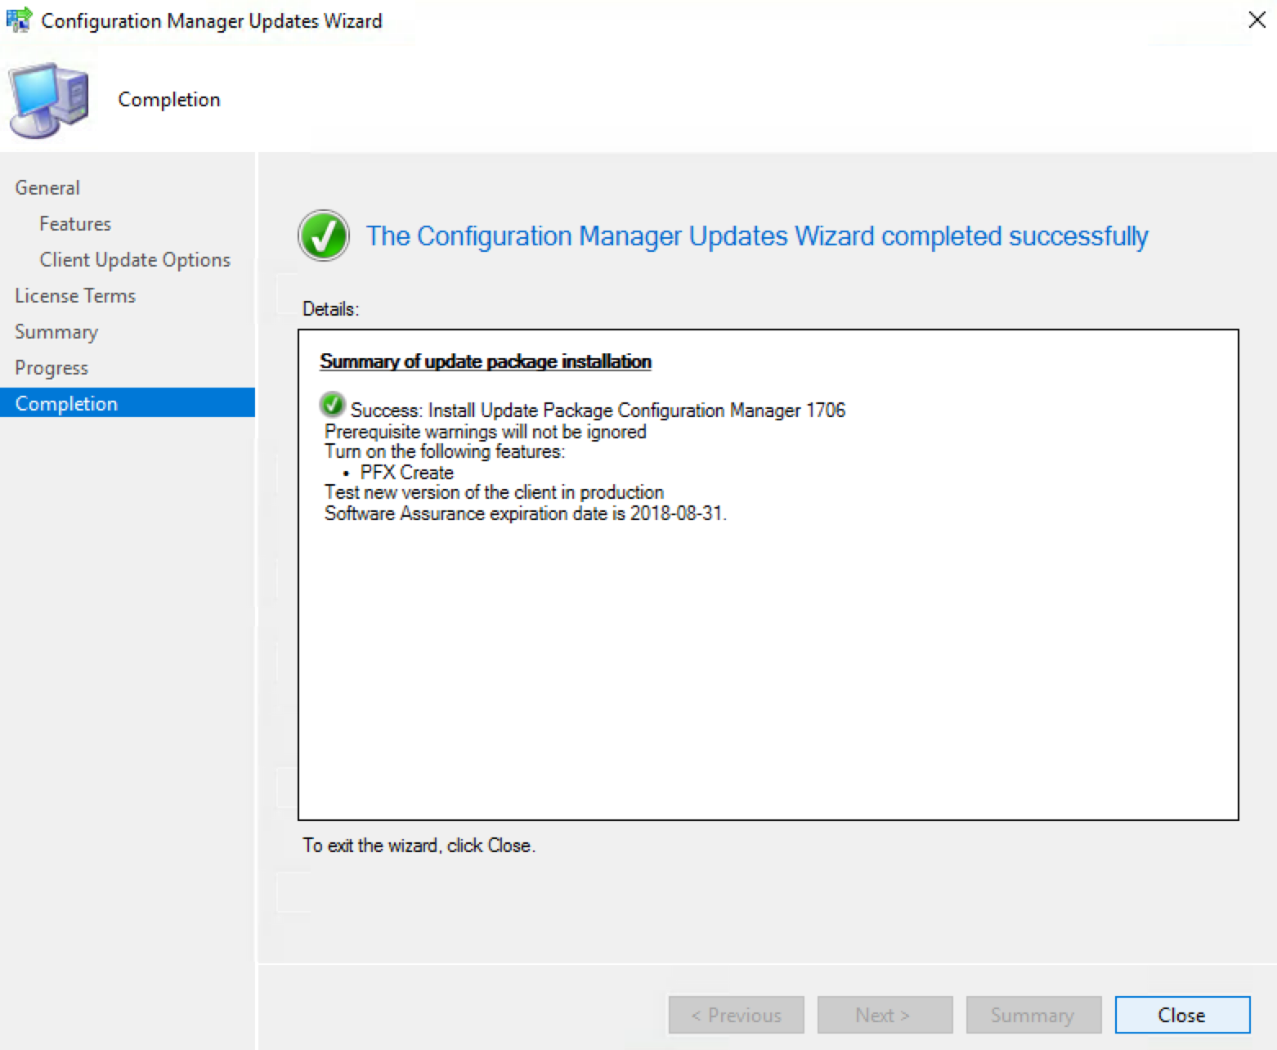Click the 'Summary of update package installation' heading
This screenshot has width=1277, height=1050.
point(486,361)
